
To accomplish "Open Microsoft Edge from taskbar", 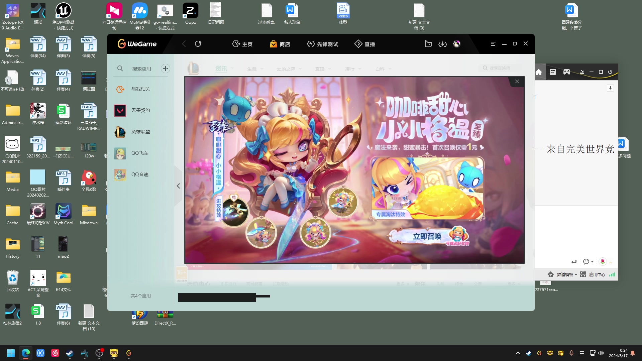I will click(26, 353).
